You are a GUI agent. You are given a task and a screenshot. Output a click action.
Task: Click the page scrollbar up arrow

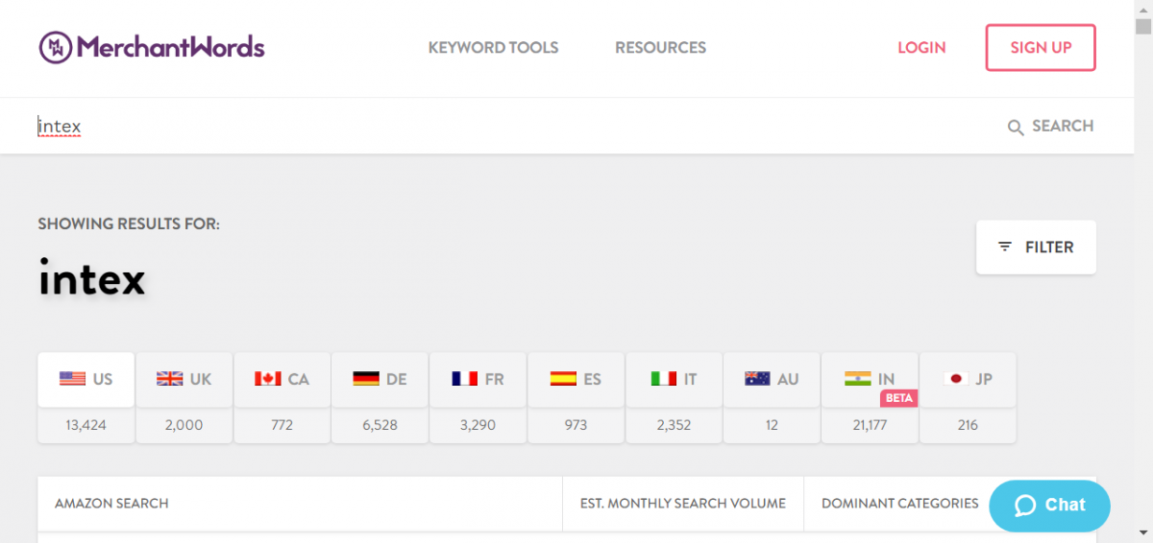(1143, 9)
